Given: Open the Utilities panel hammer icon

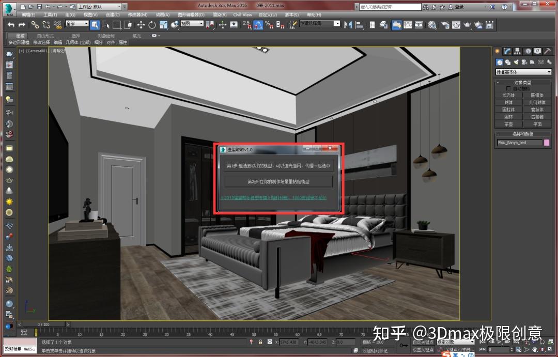Looking at the screenshot, I should click(547, 51).
